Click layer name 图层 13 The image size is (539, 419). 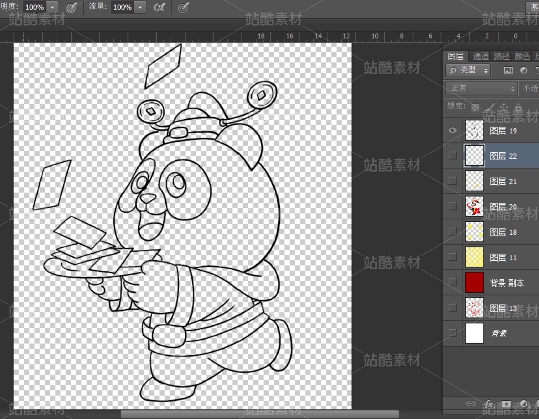tap(503, 308)
